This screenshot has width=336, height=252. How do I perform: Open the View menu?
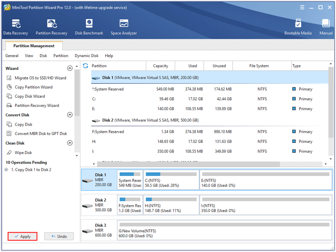pyautogui.click(x=29, y=56)
